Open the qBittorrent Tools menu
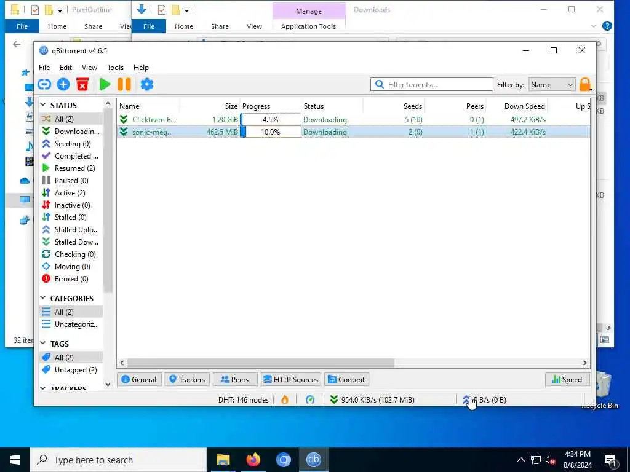630x472 pixels. click(115, 68)
